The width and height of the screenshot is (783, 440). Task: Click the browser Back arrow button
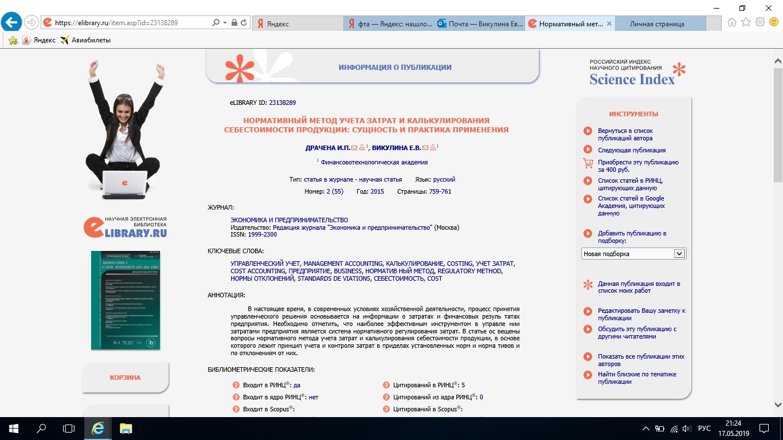[11, 22]
